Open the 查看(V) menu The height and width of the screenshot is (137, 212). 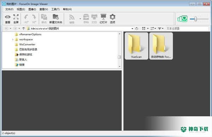[x=44, y=9]
